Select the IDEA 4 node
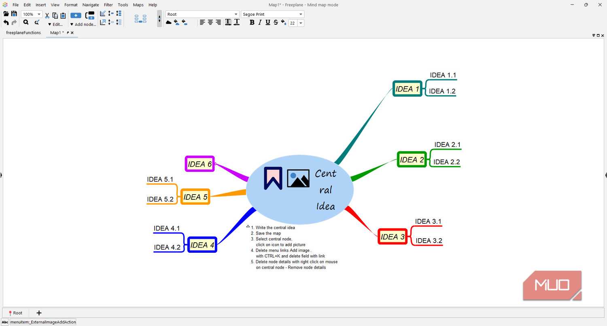Image resolution: width=607 pixels, height=326 pixels. pos(202,245)
